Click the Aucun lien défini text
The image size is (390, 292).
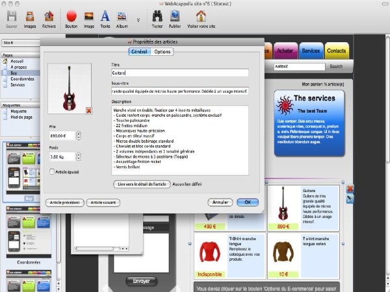pos(187,184)
